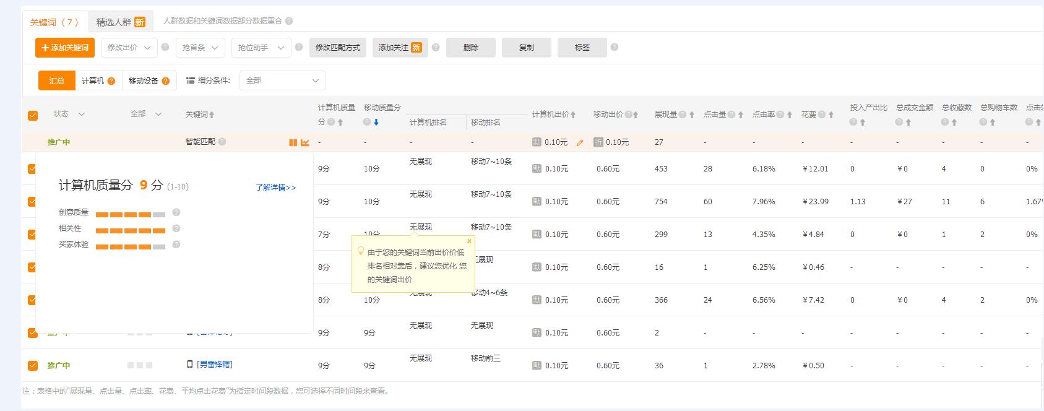
Task: Uncheck the row with 754 impressions
Action: pyautogui.click(x=33, y=202)
